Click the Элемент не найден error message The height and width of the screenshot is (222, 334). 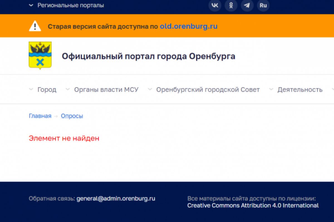coord(64,138)
